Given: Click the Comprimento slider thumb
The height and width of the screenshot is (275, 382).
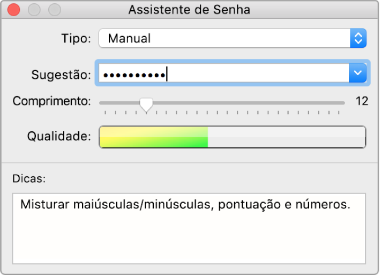Looking at the screenshot, I should [146, 104].
